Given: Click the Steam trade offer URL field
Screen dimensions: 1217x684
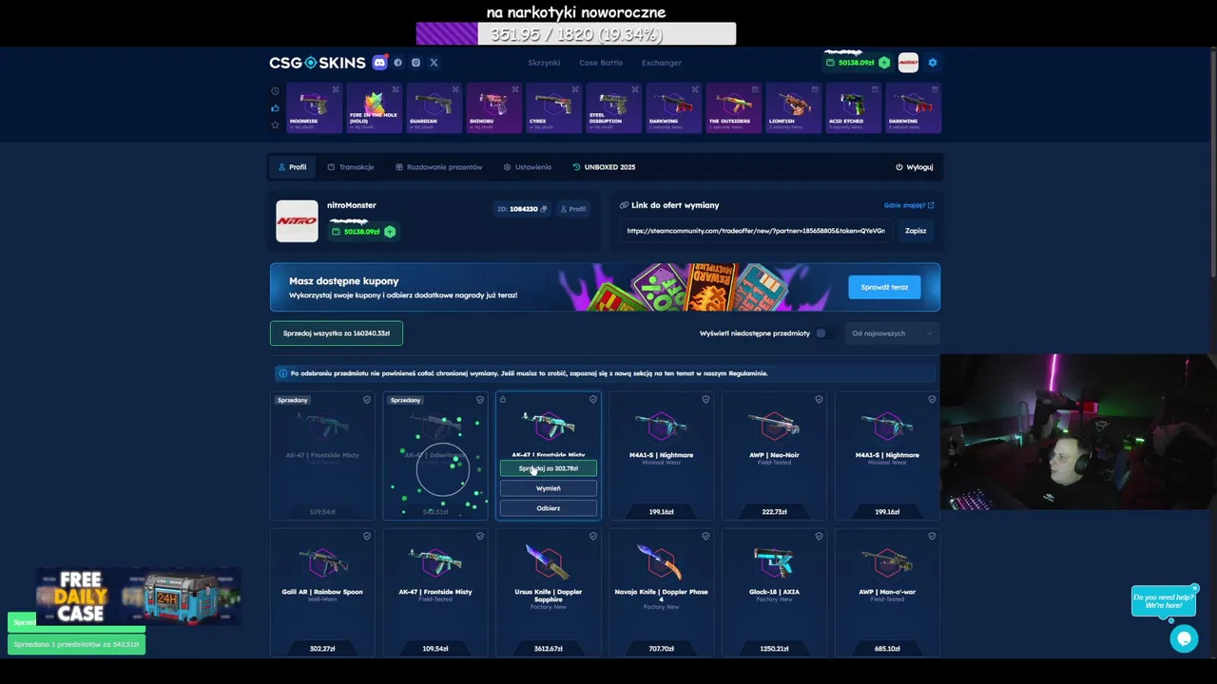Looking at the screenshot, I should click(x=756, y=231).
